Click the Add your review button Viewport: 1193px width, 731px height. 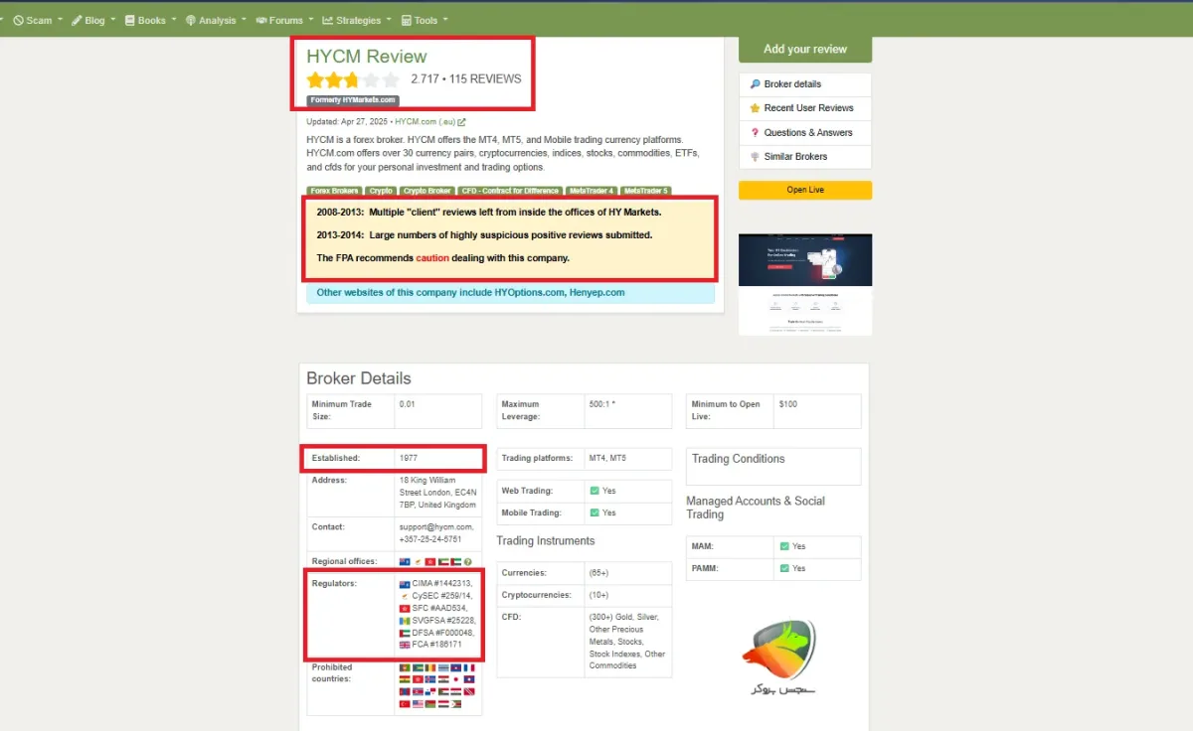point(805,50)
